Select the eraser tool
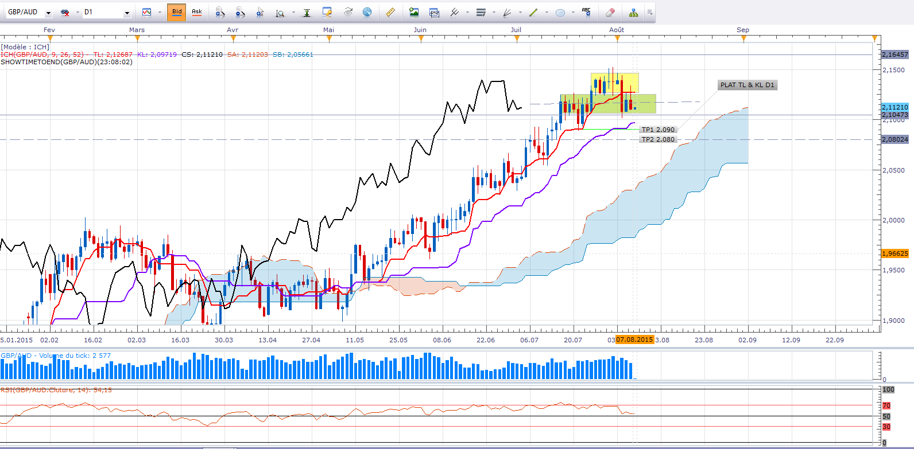The width and height of the screenshot is (914, 449). 610,12
